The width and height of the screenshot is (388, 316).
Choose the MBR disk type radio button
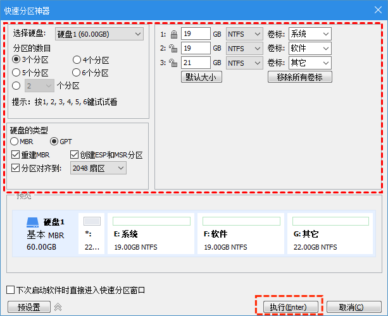15,142
